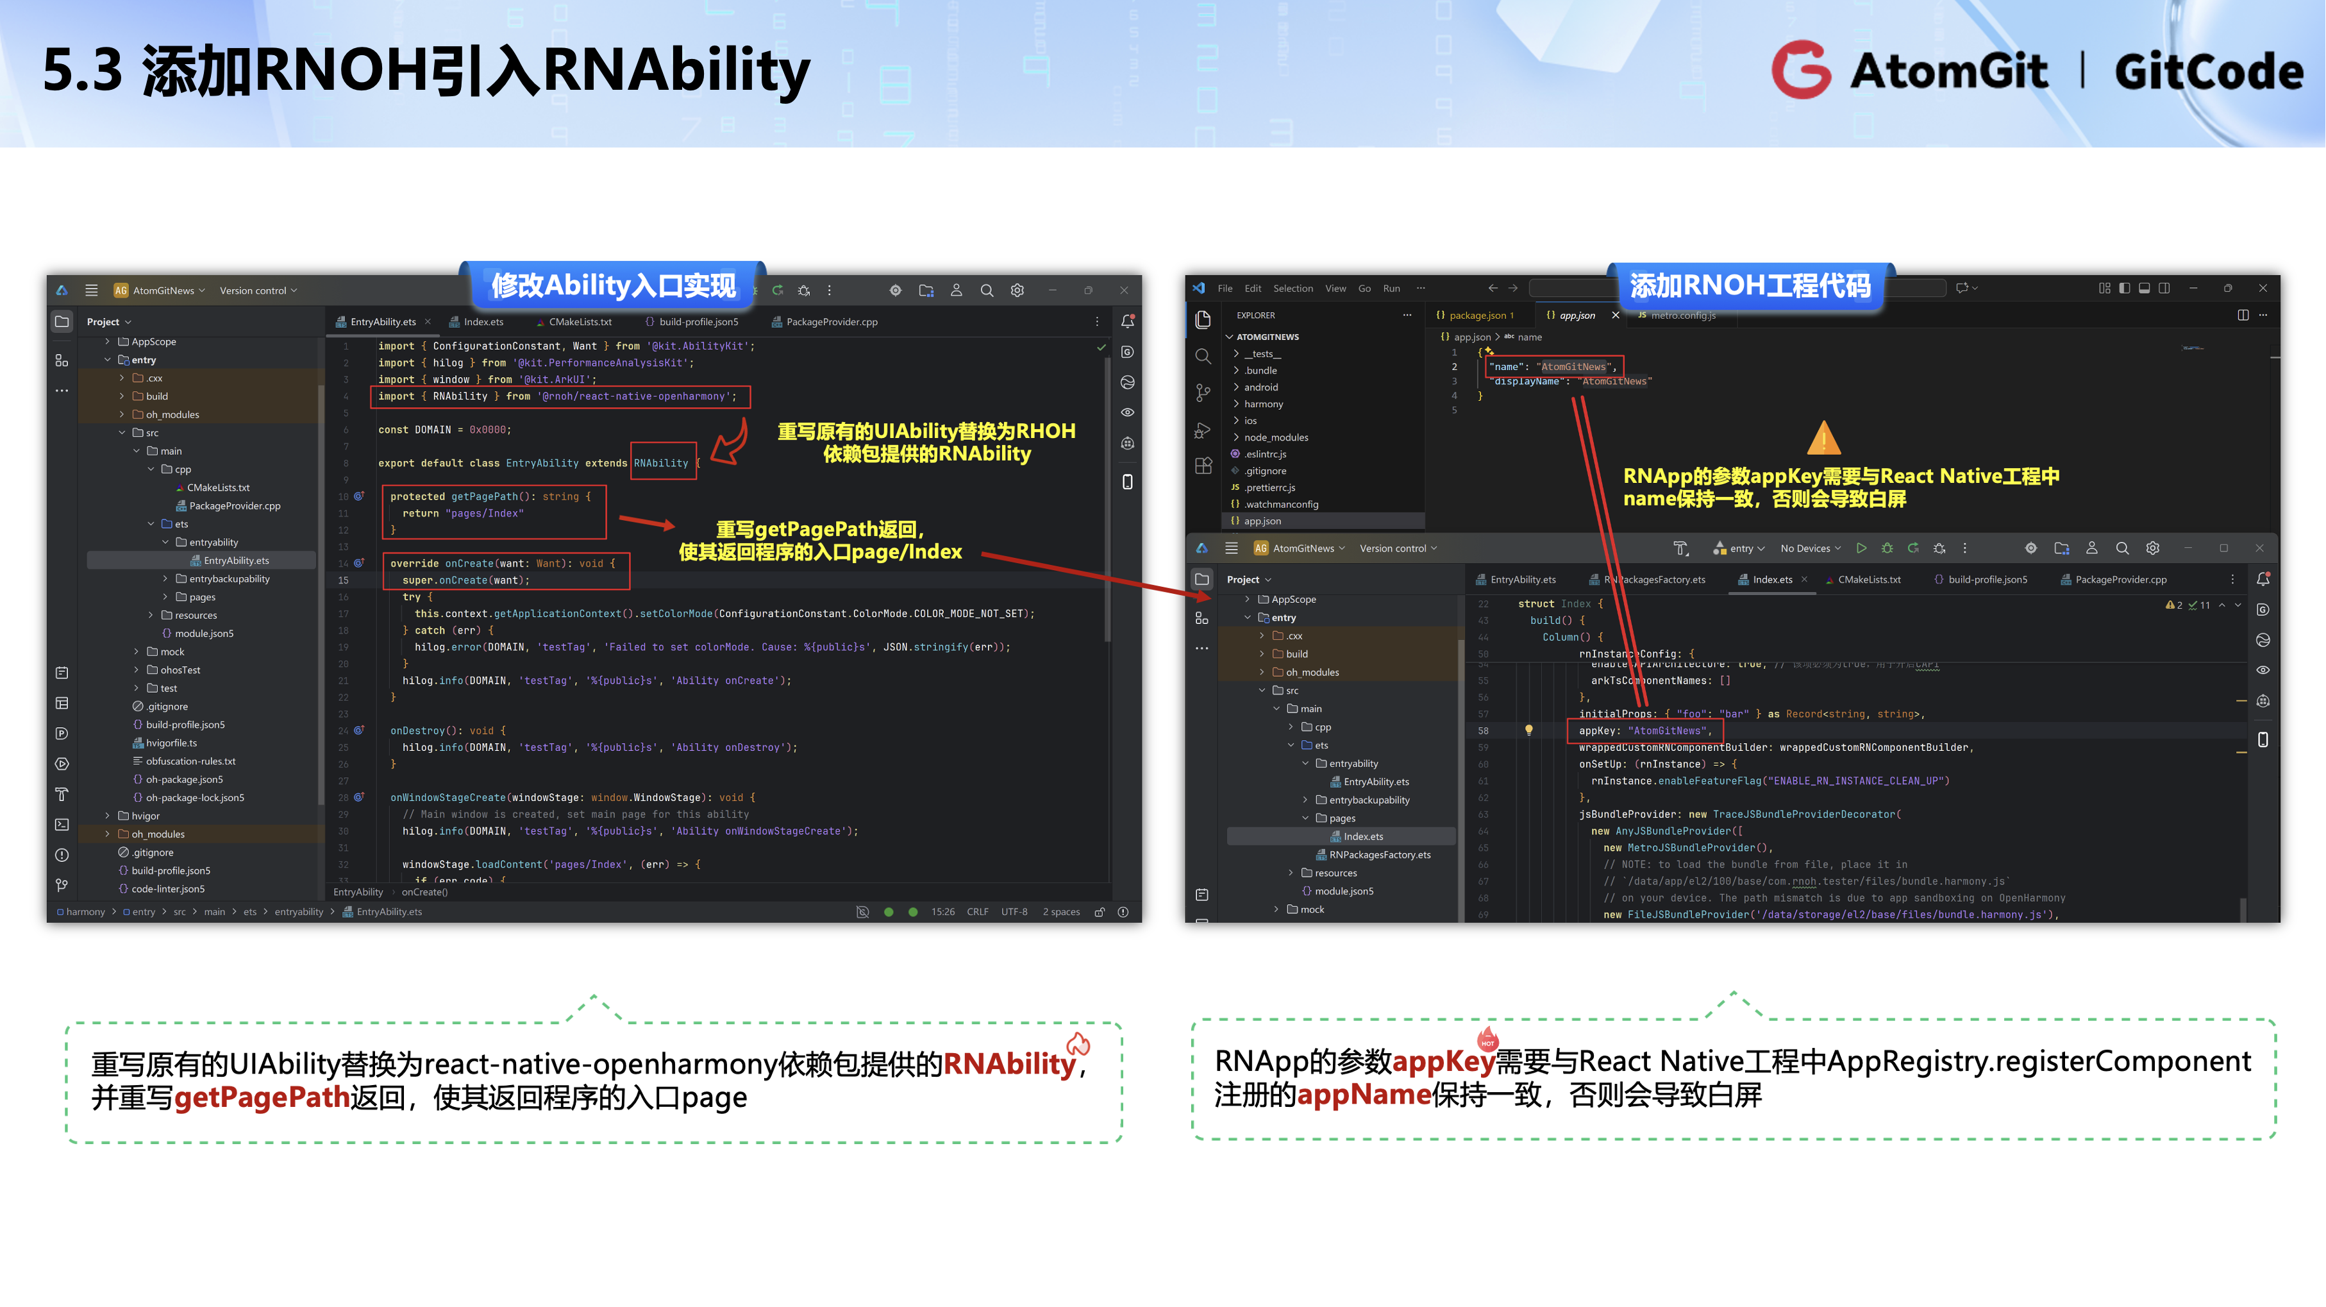Open Run and Debug in VS Code activity bar
This screenshot has width=2326, height=1307.
coord(1203,430)
